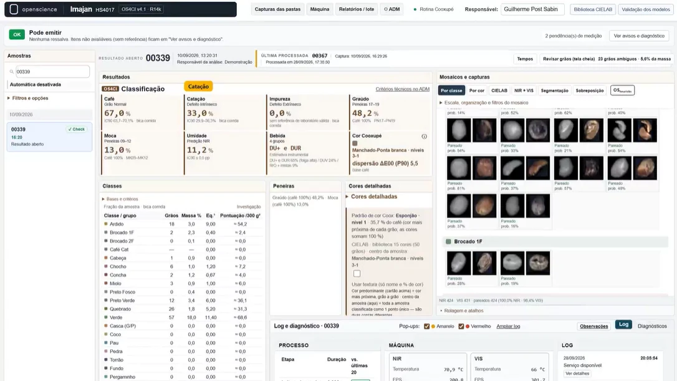Image resolution: width=677 pixels, height=381 pixels.
Task: Click Ver detalhes in the log
Action: [577, 374]
